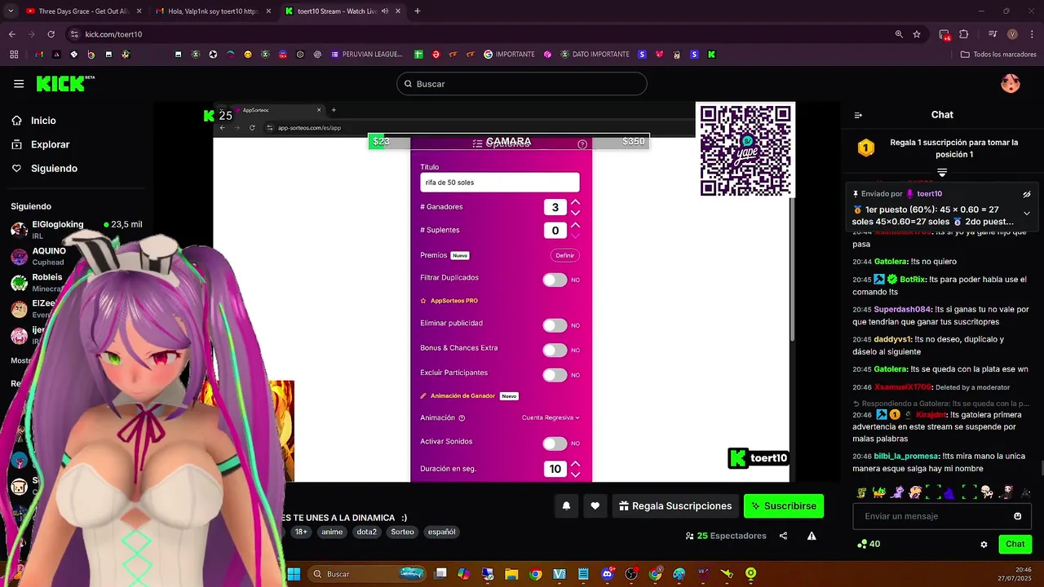Switch to the Three Days Grace YouTube tab
The height and width of the screenshot is (587, 1044).
tap(83, 11)
